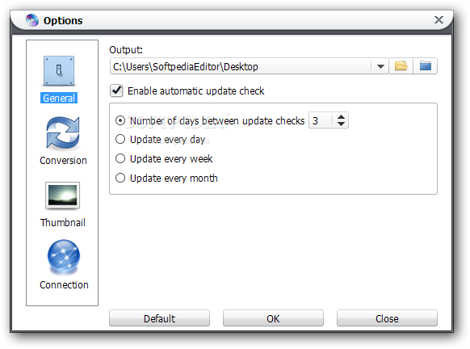The image size is (470, 349).
Task: Expand the Output path dropdown arrow
Action: point(380,66)
